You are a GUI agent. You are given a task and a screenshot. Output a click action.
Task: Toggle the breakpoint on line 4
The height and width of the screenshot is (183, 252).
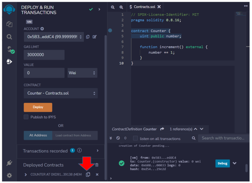(110, 30)
